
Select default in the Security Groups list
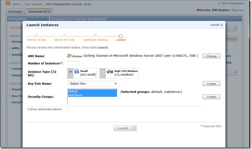point(92,91)
